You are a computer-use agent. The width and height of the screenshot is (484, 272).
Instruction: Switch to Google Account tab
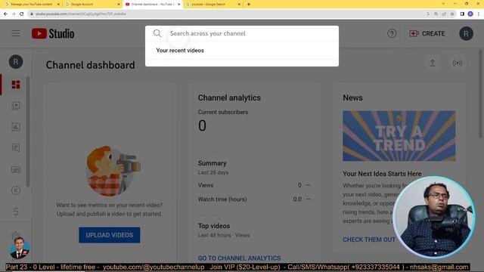92,5
